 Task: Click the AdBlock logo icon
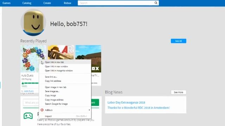(x=42, y=110)
